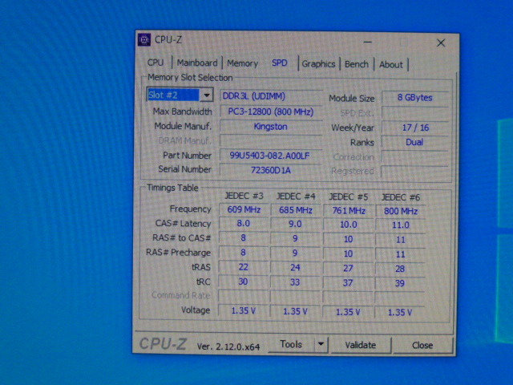Screen dimensions: 513x385
Task: Expand the Slot #2 dropdown arrow
Action: (x=207, y=95)
